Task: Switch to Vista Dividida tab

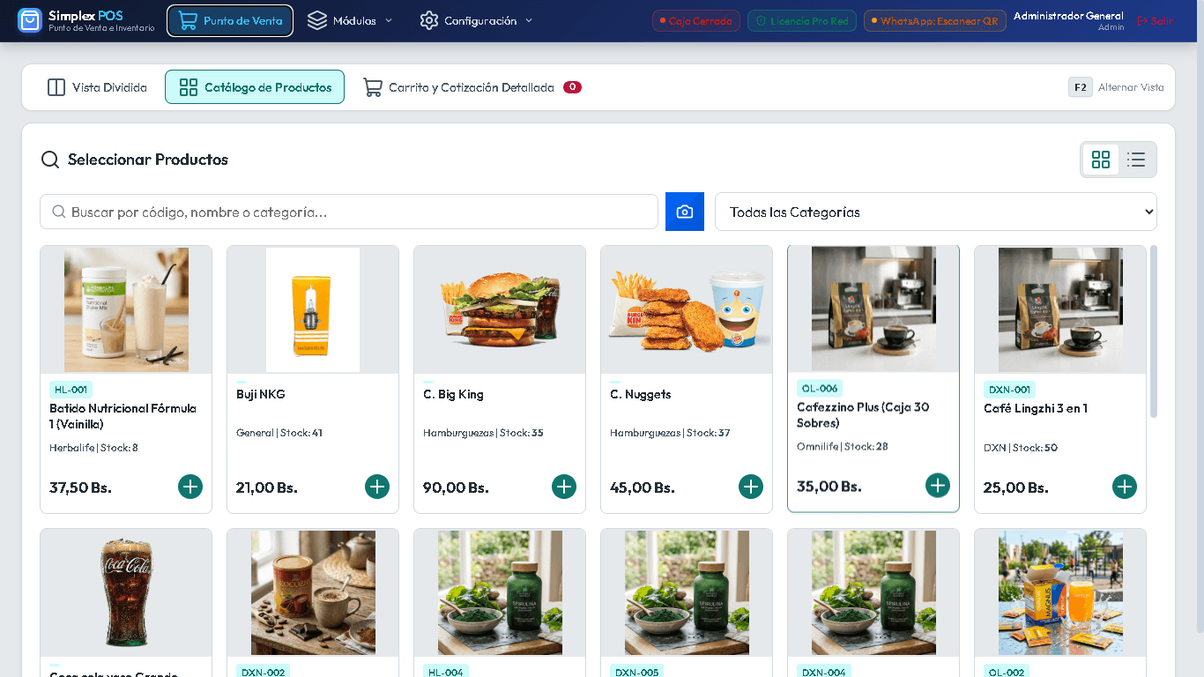Action: (x=97, y=87)
